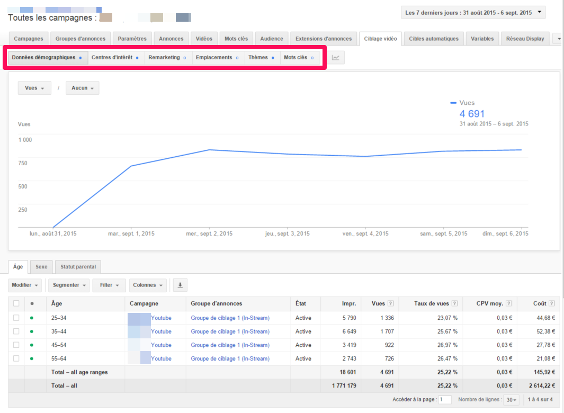Open the Annonces tab

[171, 39]
